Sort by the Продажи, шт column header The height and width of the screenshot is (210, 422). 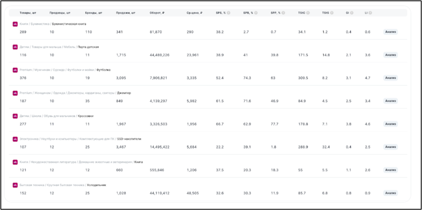pos(125,13)
